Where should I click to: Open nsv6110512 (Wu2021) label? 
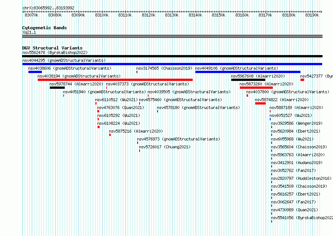(116, 100)
